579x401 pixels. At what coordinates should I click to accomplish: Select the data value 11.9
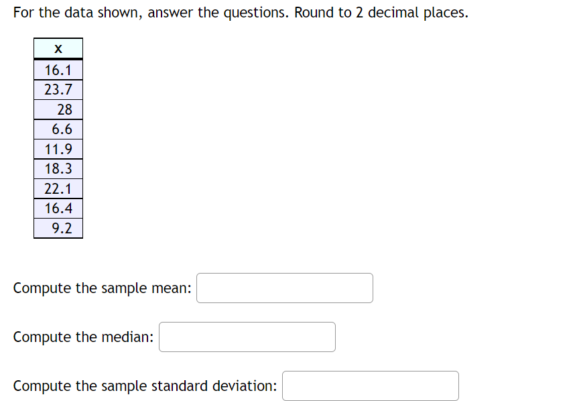pyautogui.click(x=58, y=148)
